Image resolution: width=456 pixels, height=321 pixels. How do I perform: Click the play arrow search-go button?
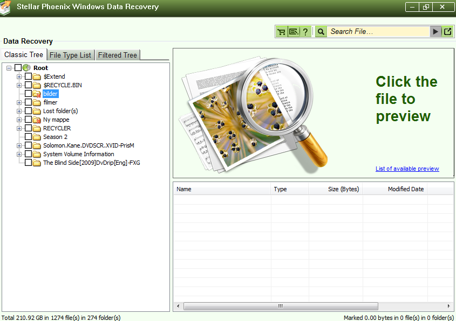[x=435, y=32]
